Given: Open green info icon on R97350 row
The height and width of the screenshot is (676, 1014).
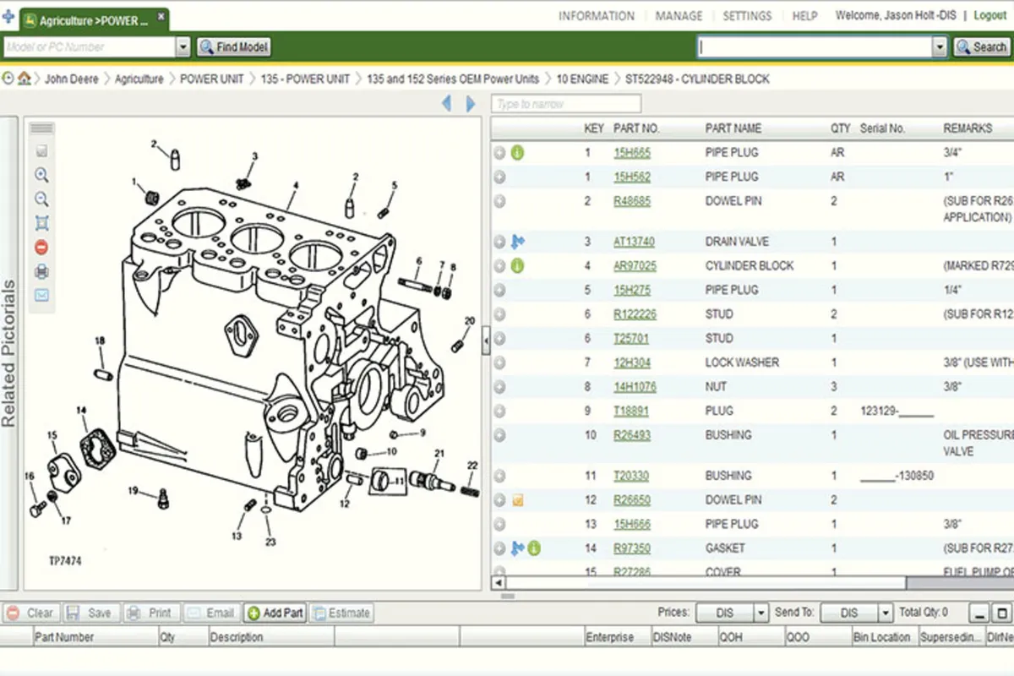Looking at the screenshot, I should tap(533, 548).
